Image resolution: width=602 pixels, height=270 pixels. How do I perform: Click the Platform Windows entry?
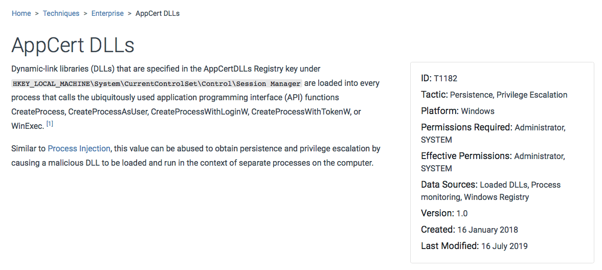[x=477, y=111]
